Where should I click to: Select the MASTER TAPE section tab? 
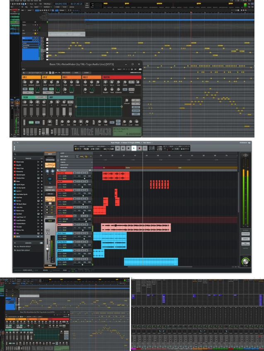[50, 190]
